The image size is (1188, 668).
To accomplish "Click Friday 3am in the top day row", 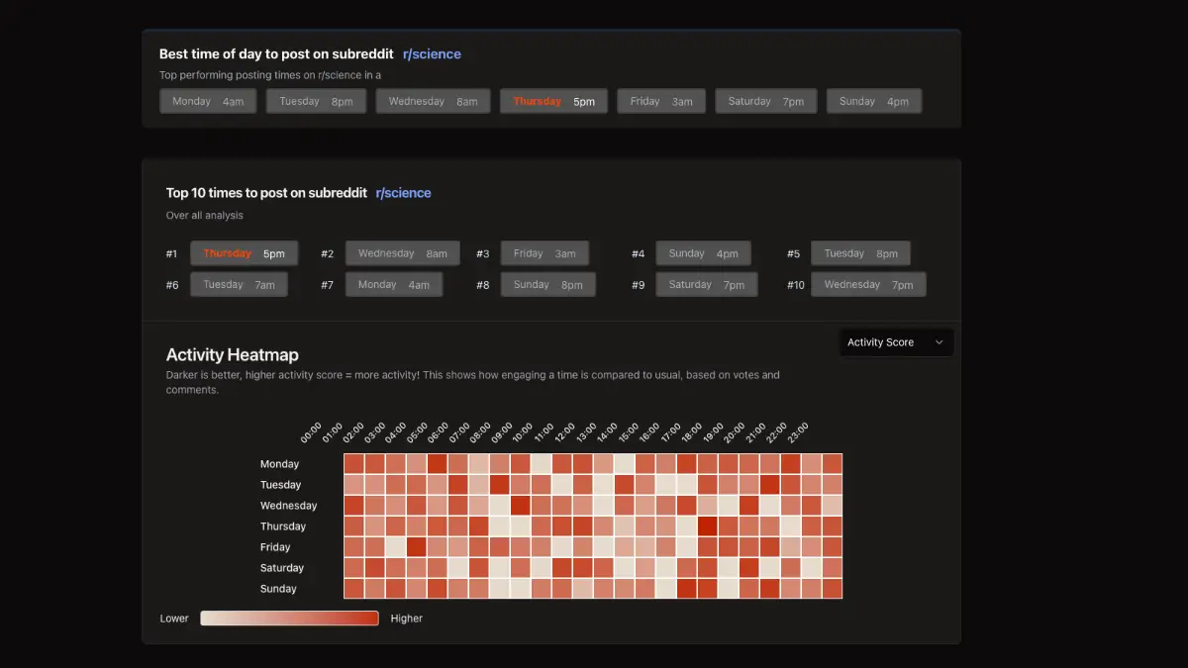I will [661, 101].
